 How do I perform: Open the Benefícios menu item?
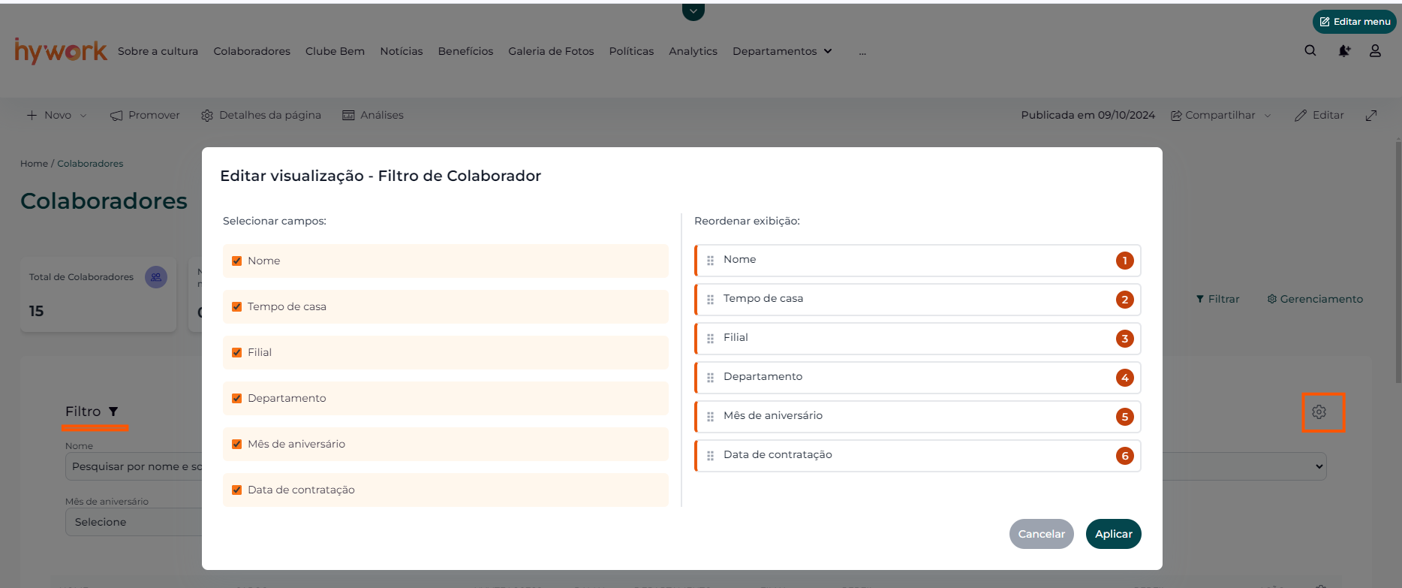(465, 51)
